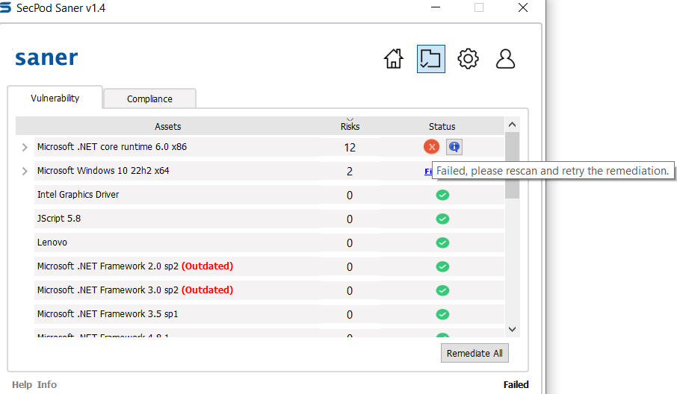Click the vertical scrollbar thumb
Image resolution: width=677 pixels, height=394 pixels.
[512, 165]
